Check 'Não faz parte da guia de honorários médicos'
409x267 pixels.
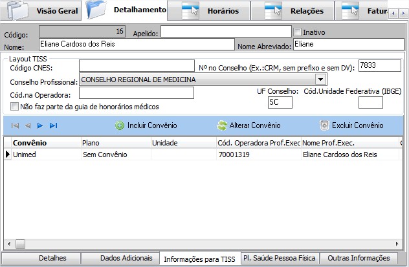coord(15,107)
